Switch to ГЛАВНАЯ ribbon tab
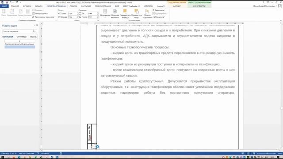The height and width of the screenshot is (159, 283). point(15,6)
